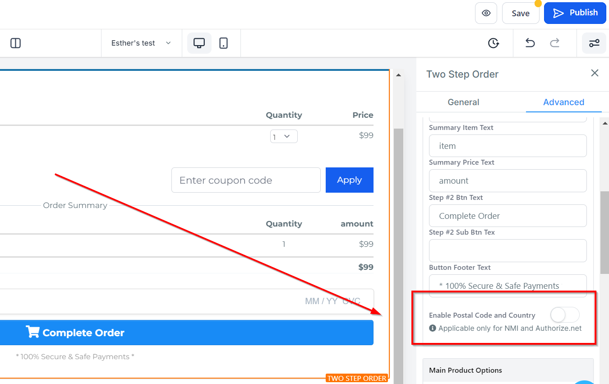Focus the Enter coupon code field
The height and width of the screenshot is (384, 609).
point(246,180)
